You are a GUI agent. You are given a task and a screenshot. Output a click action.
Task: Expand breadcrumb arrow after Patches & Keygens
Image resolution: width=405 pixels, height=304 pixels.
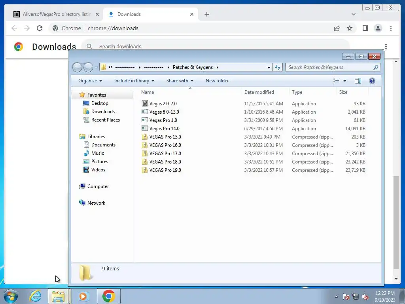217,67
